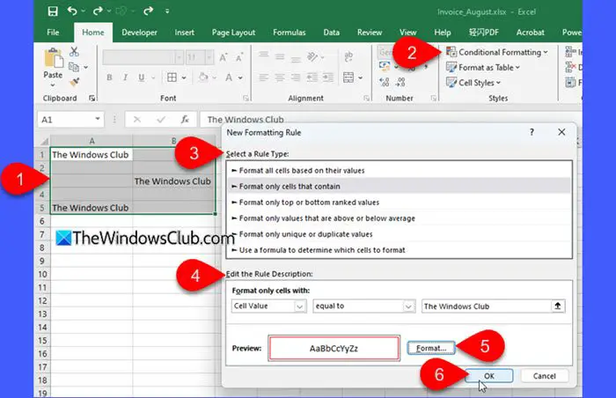This screenshot has height=398, width=616.
Task: Click the Align Left icon
Action: click(264, 77)
